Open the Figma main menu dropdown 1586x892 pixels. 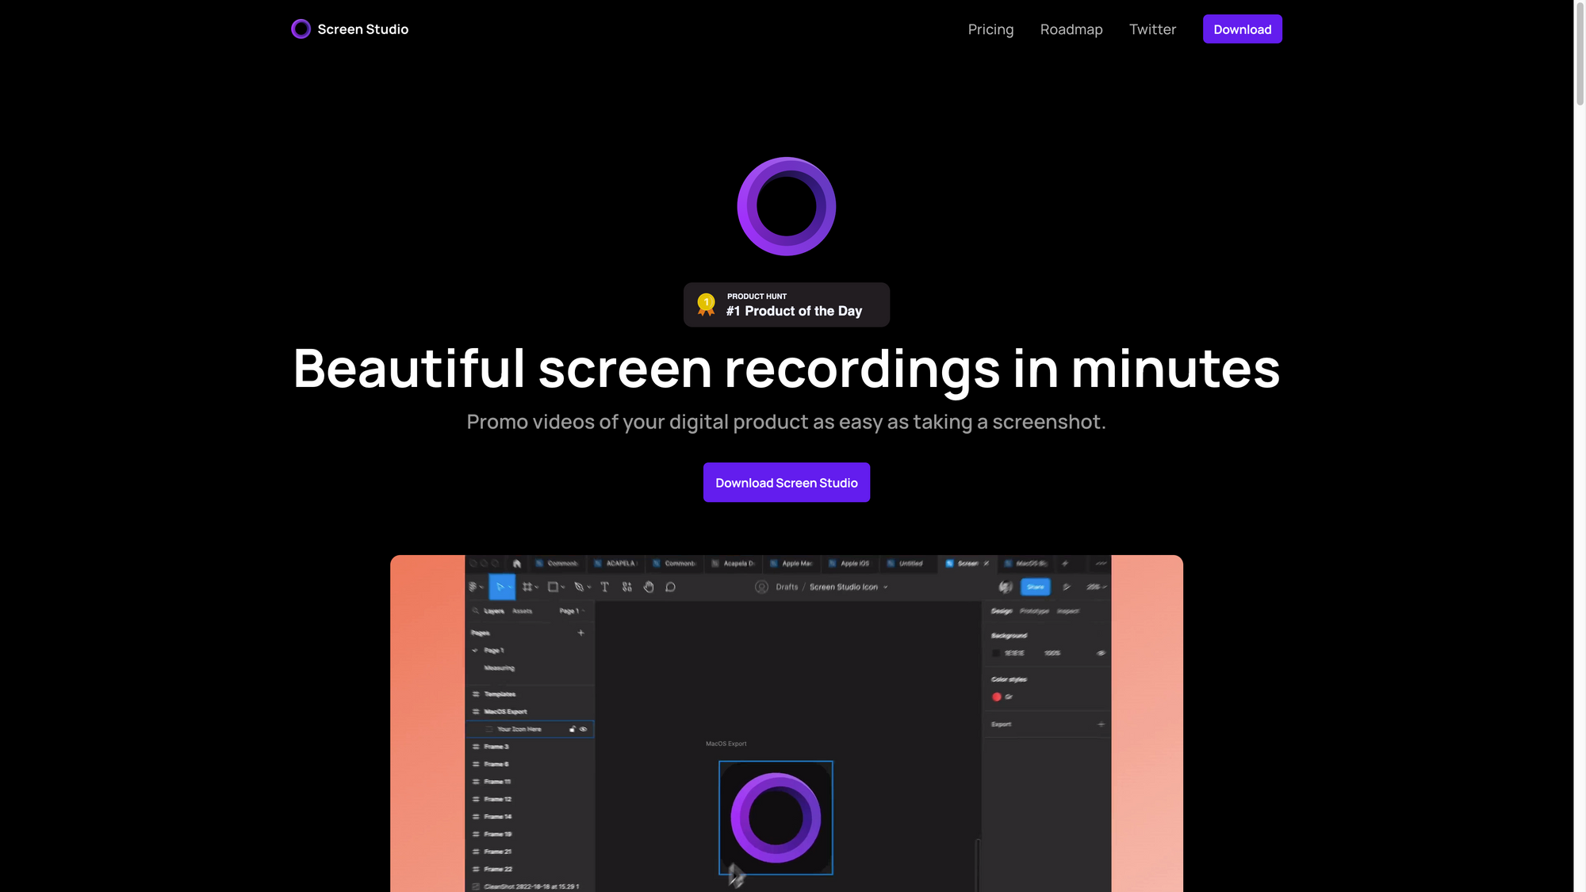pyautogui.click(x=474, y=587)
